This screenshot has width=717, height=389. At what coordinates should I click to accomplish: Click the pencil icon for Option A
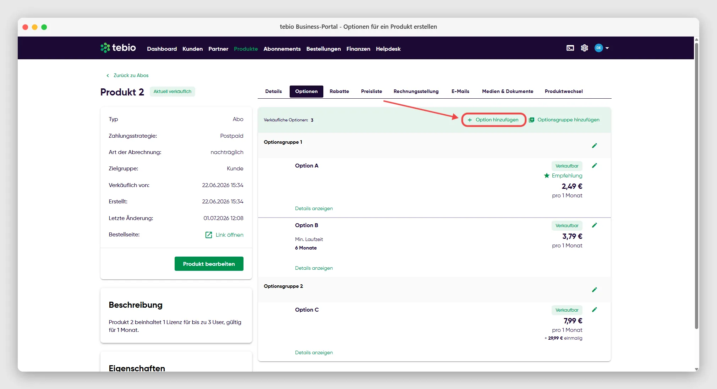595,165
